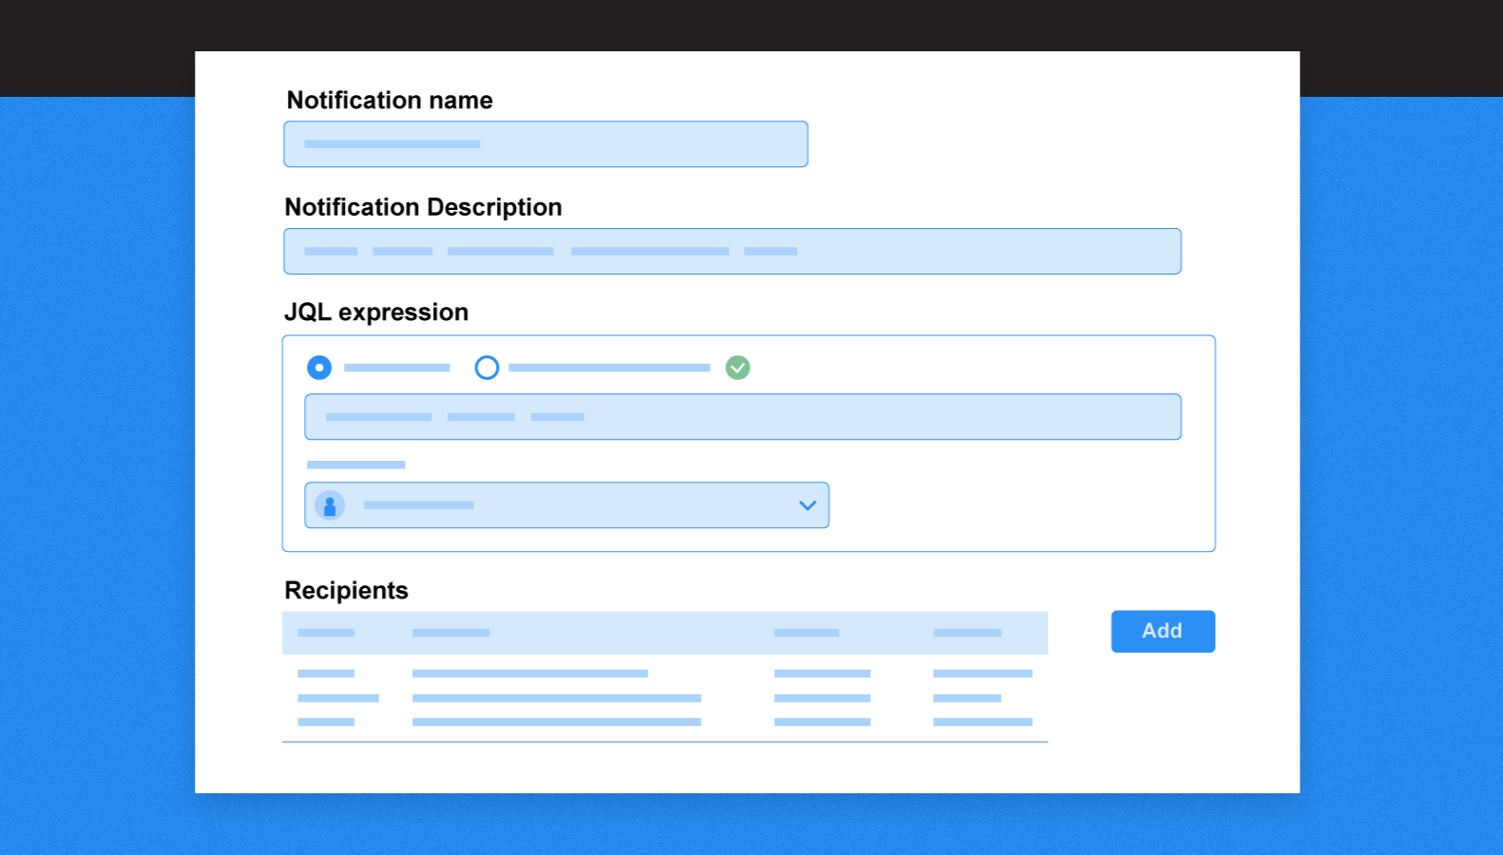The image size is (1503, 855).
Task: Click the label beside the empty radio button
Action: (609, 368)
